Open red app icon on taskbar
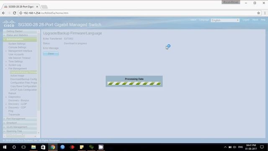This screenshot has width=268, height=151. [72, 147]
